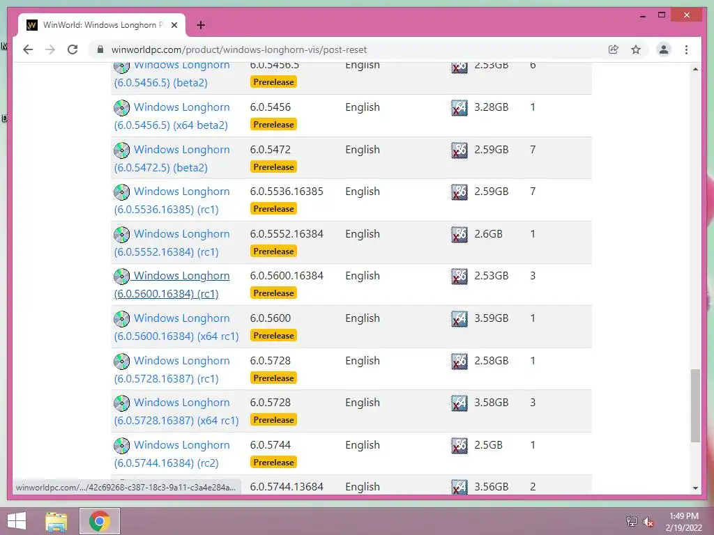Open Windows Longhorn (6.0.5552.16384) (rc1) link
This screenshot has width=714, height=535.
click(x=172, y=242)
